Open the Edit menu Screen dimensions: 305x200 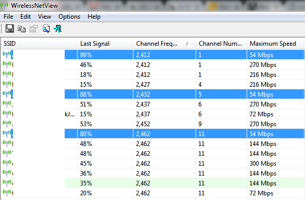[26, 17]
